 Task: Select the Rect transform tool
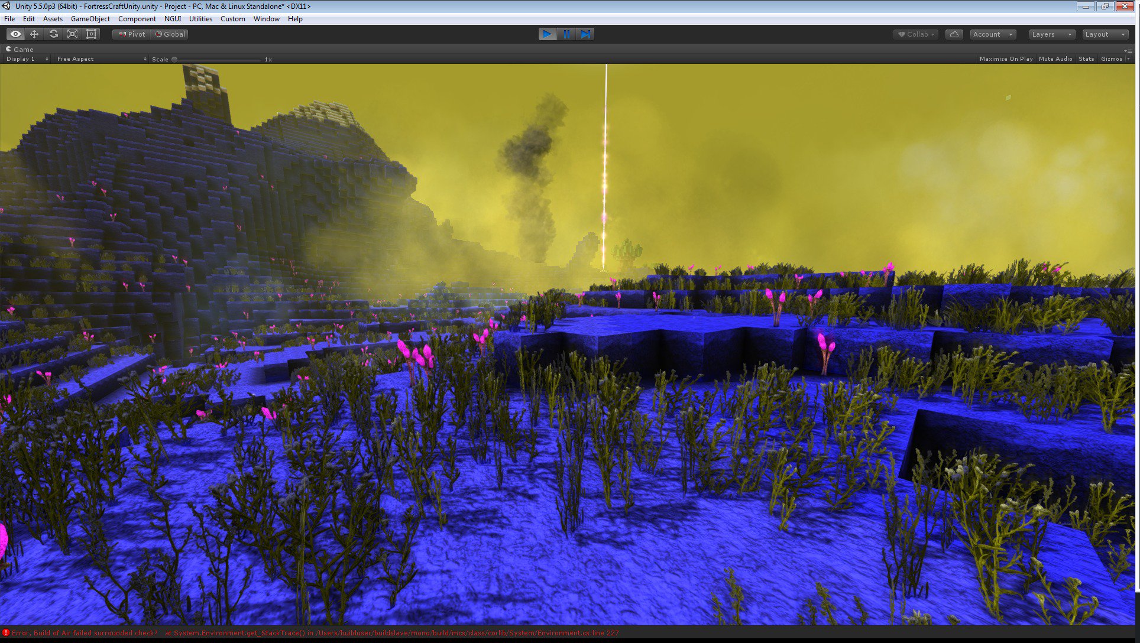[91, 34]
